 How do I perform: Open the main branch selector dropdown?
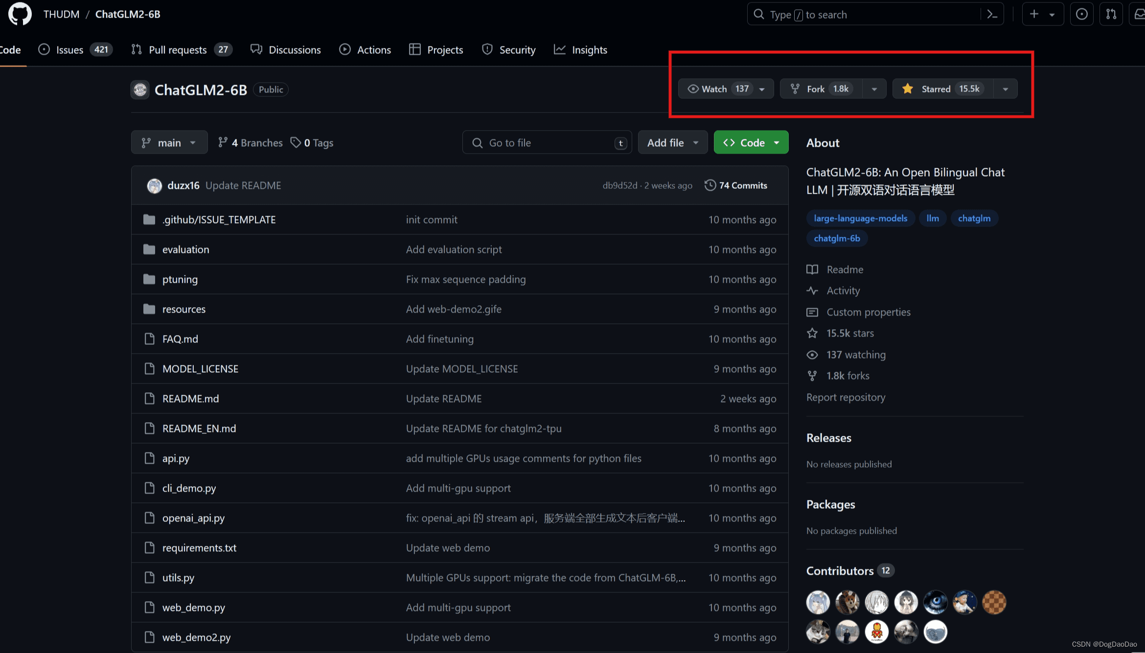169,142
